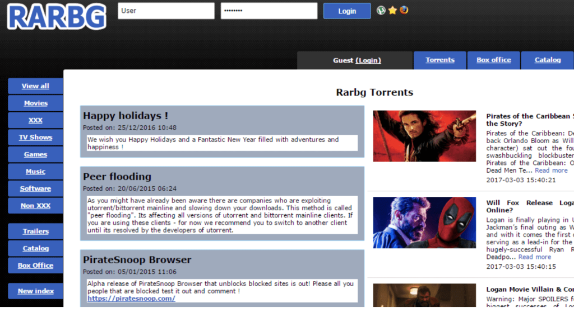Click Read more on Fox Logan article

point(534,257)
